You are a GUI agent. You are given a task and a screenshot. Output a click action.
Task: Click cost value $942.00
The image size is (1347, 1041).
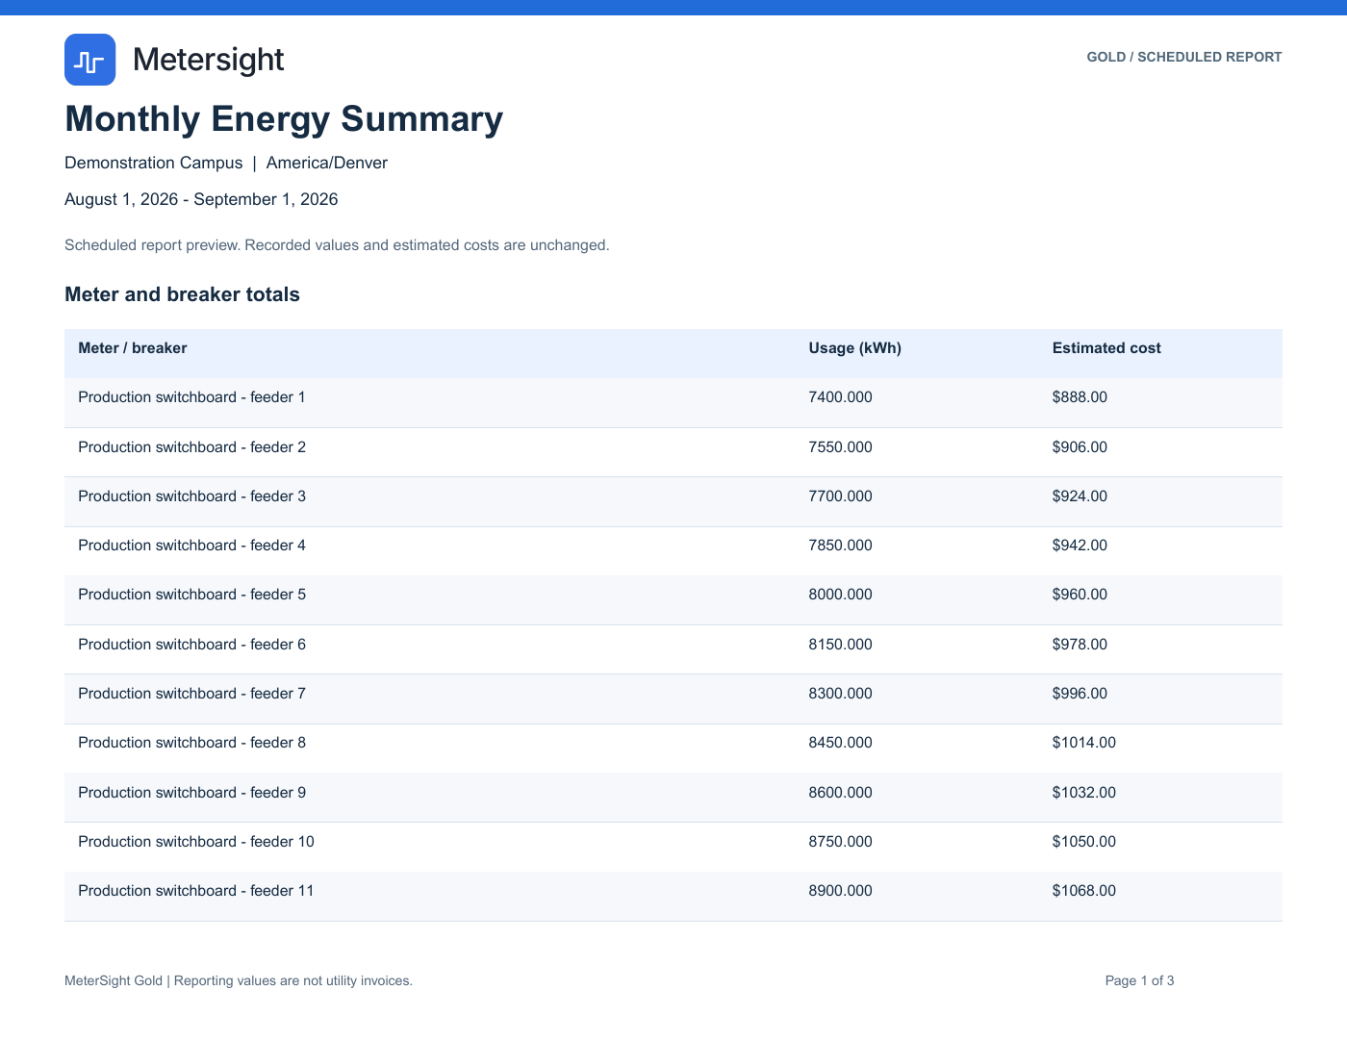1080,546
